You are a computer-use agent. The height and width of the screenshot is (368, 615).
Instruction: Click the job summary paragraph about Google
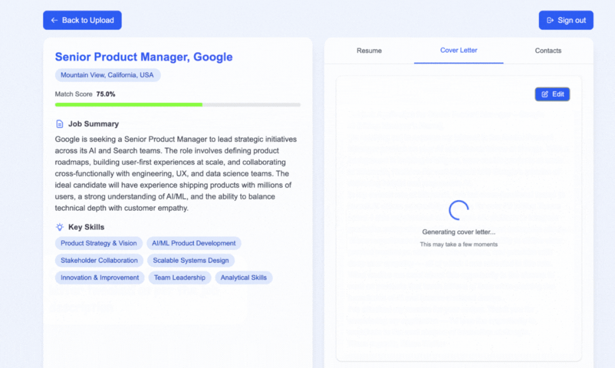[176, 174]
